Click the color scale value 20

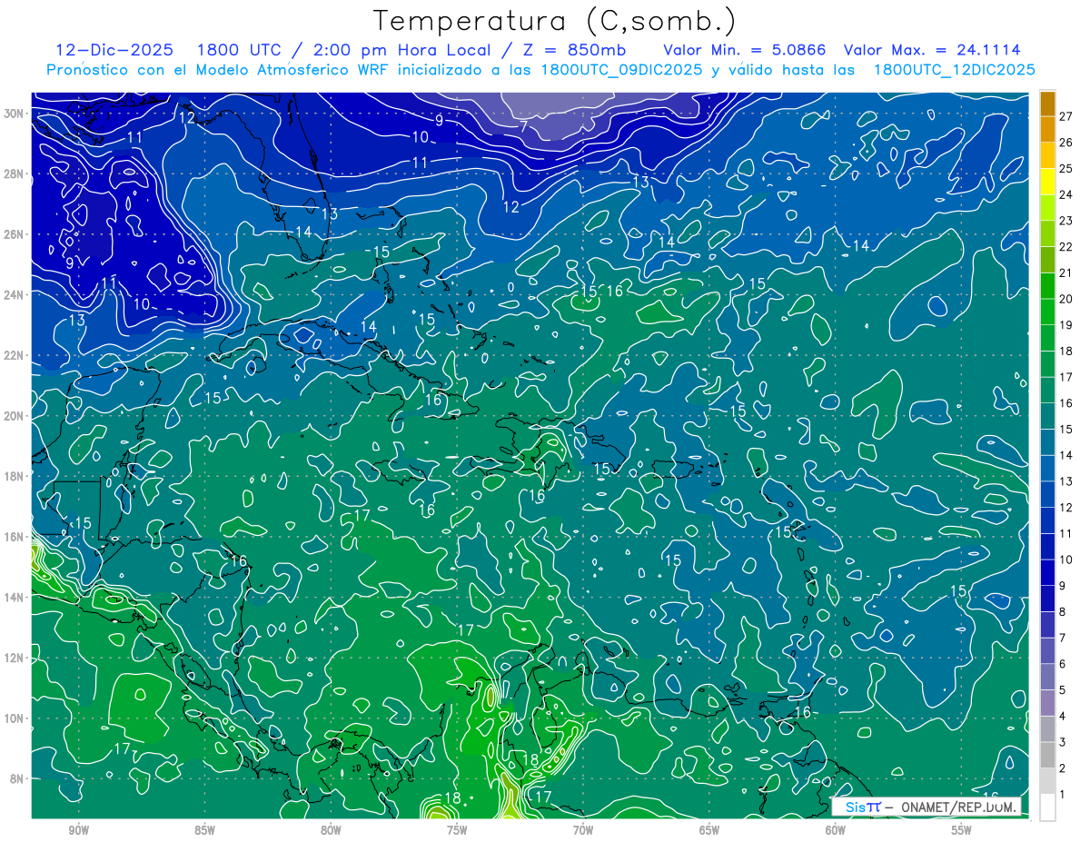pos(1066,299)
